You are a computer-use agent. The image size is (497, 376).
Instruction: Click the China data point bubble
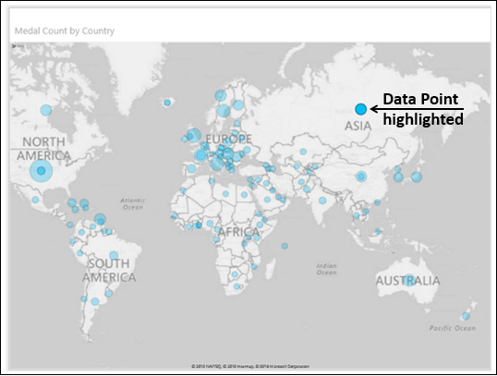[361, 176]
